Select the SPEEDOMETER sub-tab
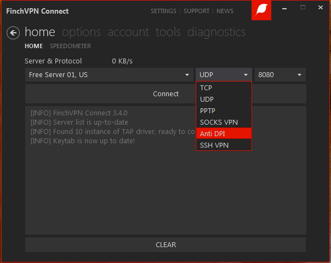Viewport: 331px width, 263px height. (70, 46)
